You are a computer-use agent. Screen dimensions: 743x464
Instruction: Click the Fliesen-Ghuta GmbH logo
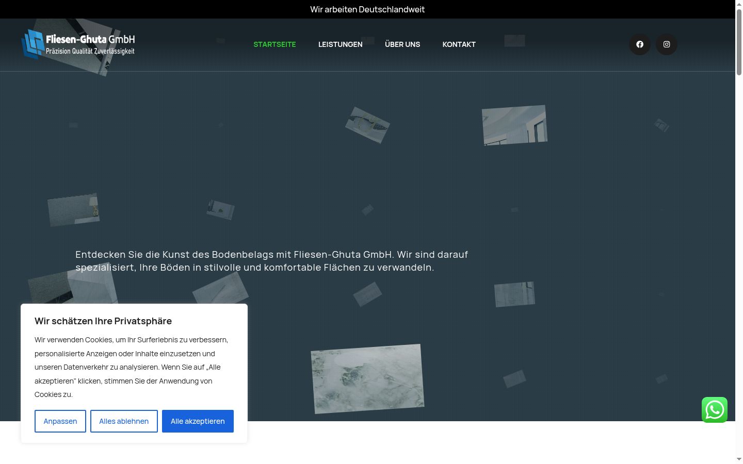tap(78, 44)
